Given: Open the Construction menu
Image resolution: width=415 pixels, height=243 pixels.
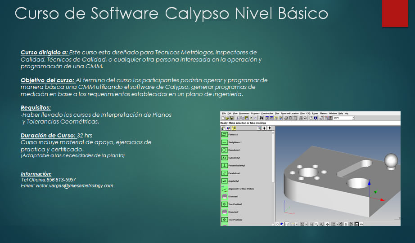Looking at the screenshot, I should [267, 113].
